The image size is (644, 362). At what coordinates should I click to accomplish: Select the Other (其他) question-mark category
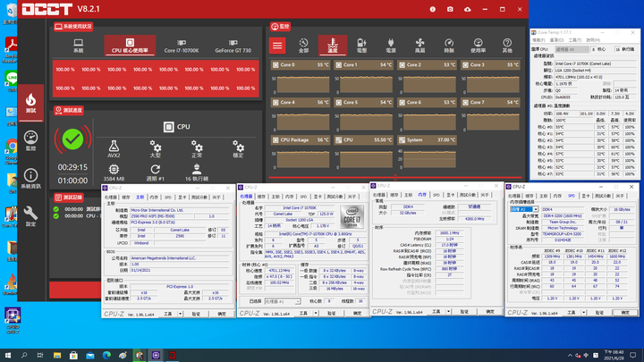[x=507, y=46]
